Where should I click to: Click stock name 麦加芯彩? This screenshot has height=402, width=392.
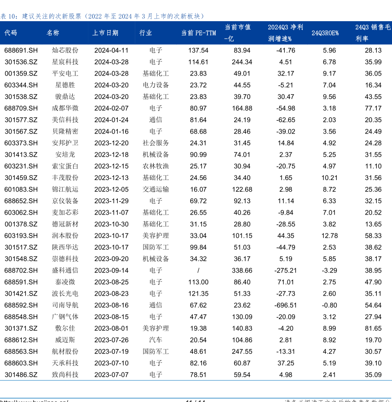[x=65, y=213]
